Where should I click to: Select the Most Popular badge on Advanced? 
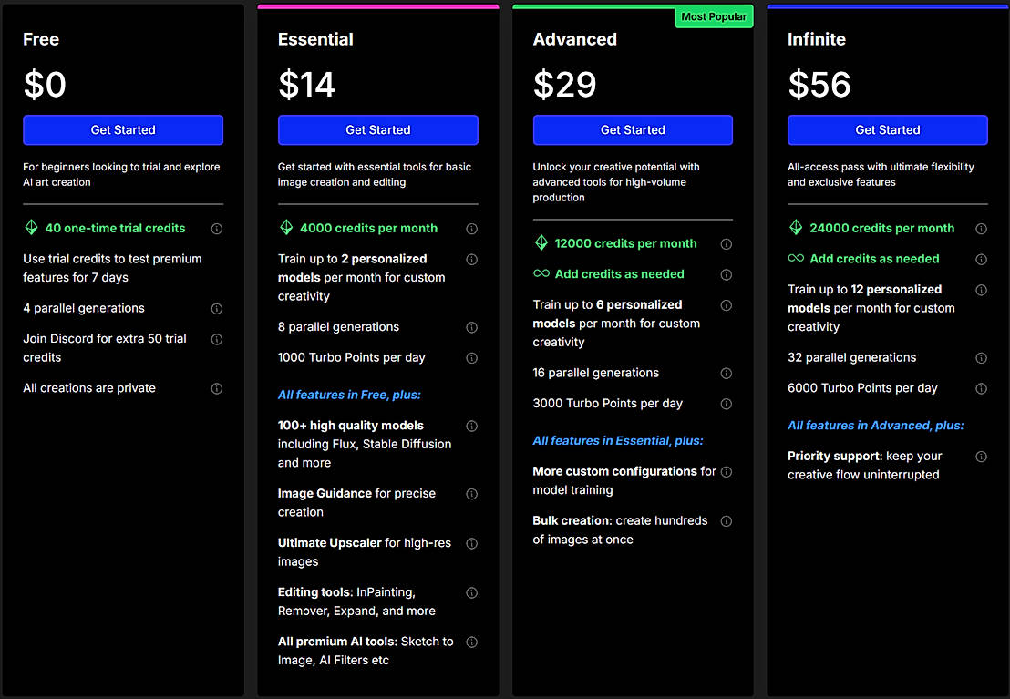tap(714, 16)
